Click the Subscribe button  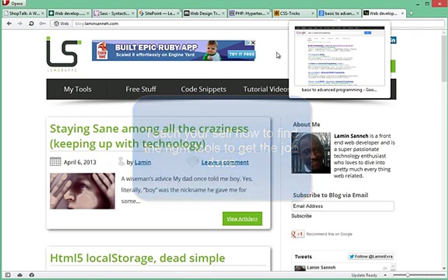click(301, 216)
